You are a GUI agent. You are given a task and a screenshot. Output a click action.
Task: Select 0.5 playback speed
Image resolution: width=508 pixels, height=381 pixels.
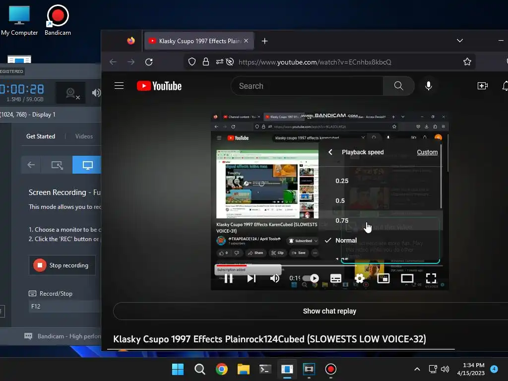click(x=381, y=200)
